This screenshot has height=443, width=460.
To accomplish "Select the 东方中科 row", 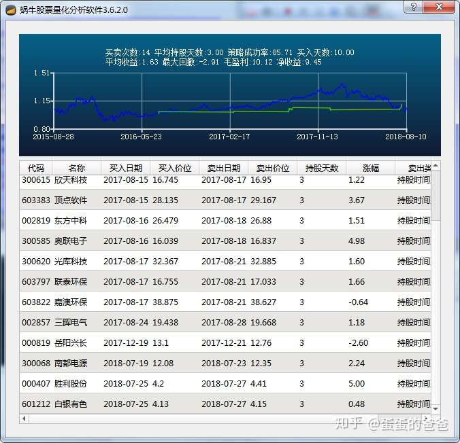I will pos(225,220).
